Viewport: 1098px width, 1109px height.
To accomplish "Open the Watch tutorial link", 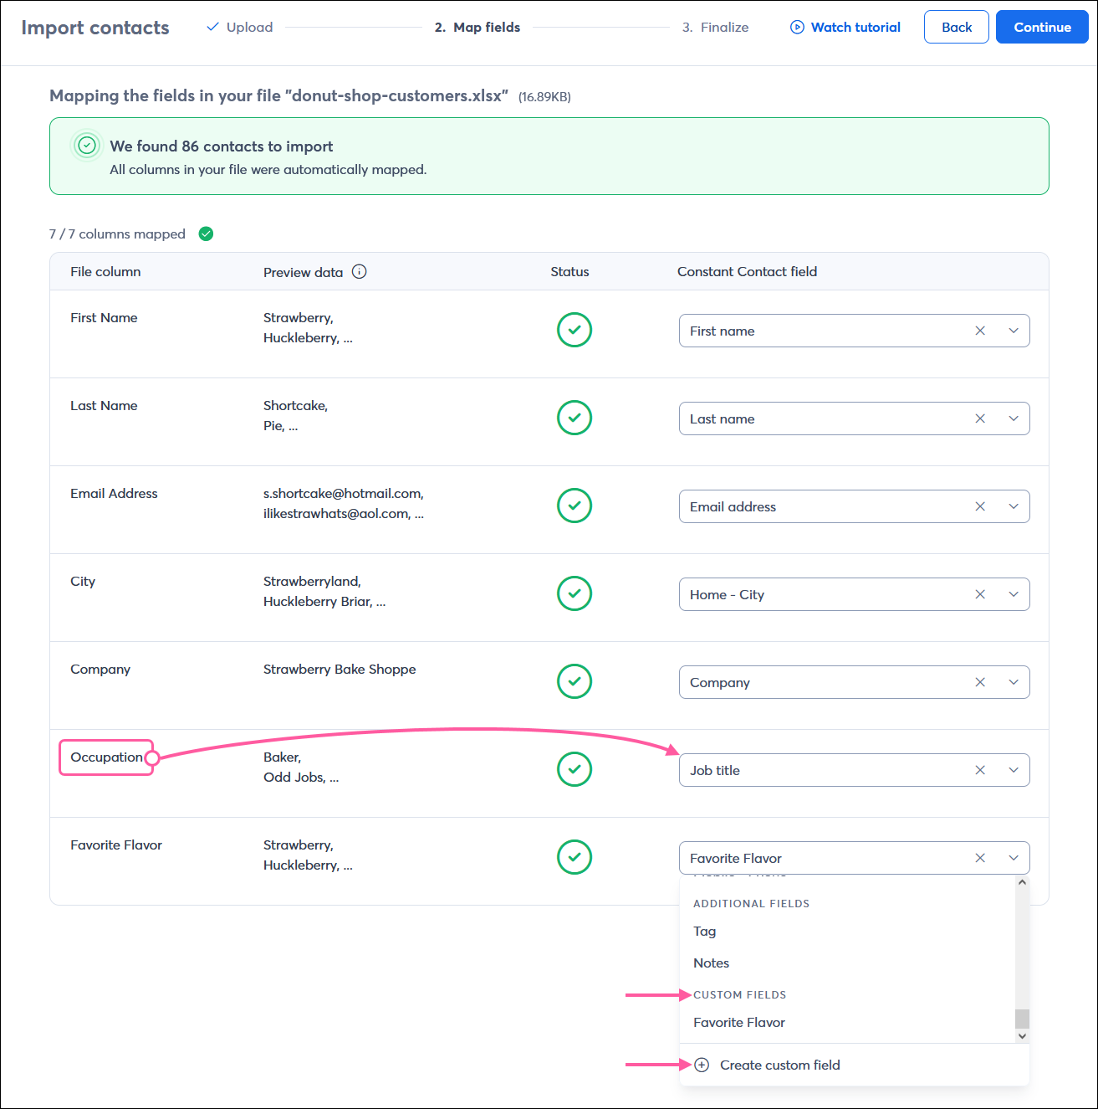I will point(845,28).
